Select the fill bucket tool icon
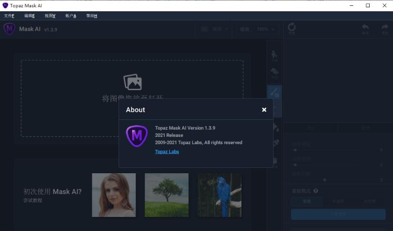Screen dimensions: 393x231 (275, 127)
